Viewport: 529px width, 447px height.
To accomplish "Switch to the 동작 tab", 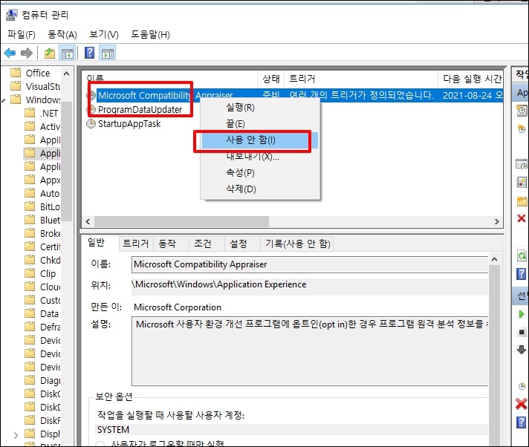I will tap(171, 244).
